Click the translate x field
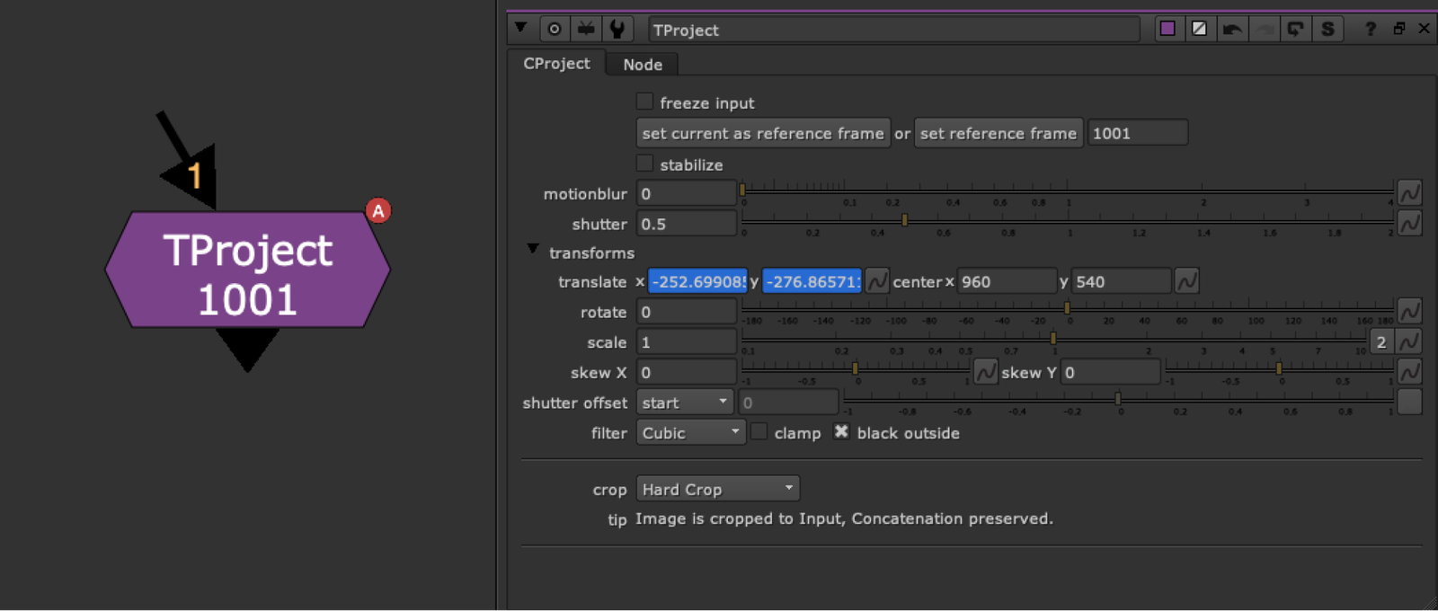The height and width of the screenshot is (611, 1438). [697, 281]
